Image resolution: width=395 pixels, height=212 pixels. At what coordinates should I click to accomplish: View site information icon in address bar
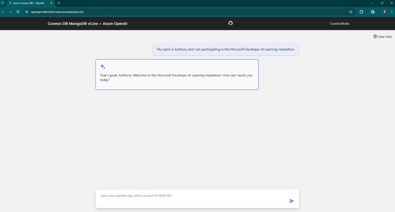tap(26, 12)
